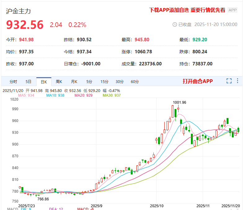
Task: Click the 日增仓 value -9001.00
Action: [91, 64]
